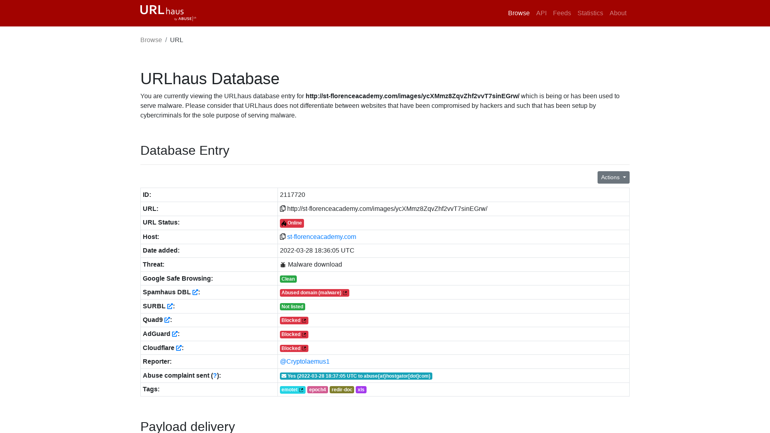Image resolution: width=770 pixels, height=433 pixels.
Task: Click the Not listed SURBL badge
Action: pyautogui.click(x=292, y=307)
